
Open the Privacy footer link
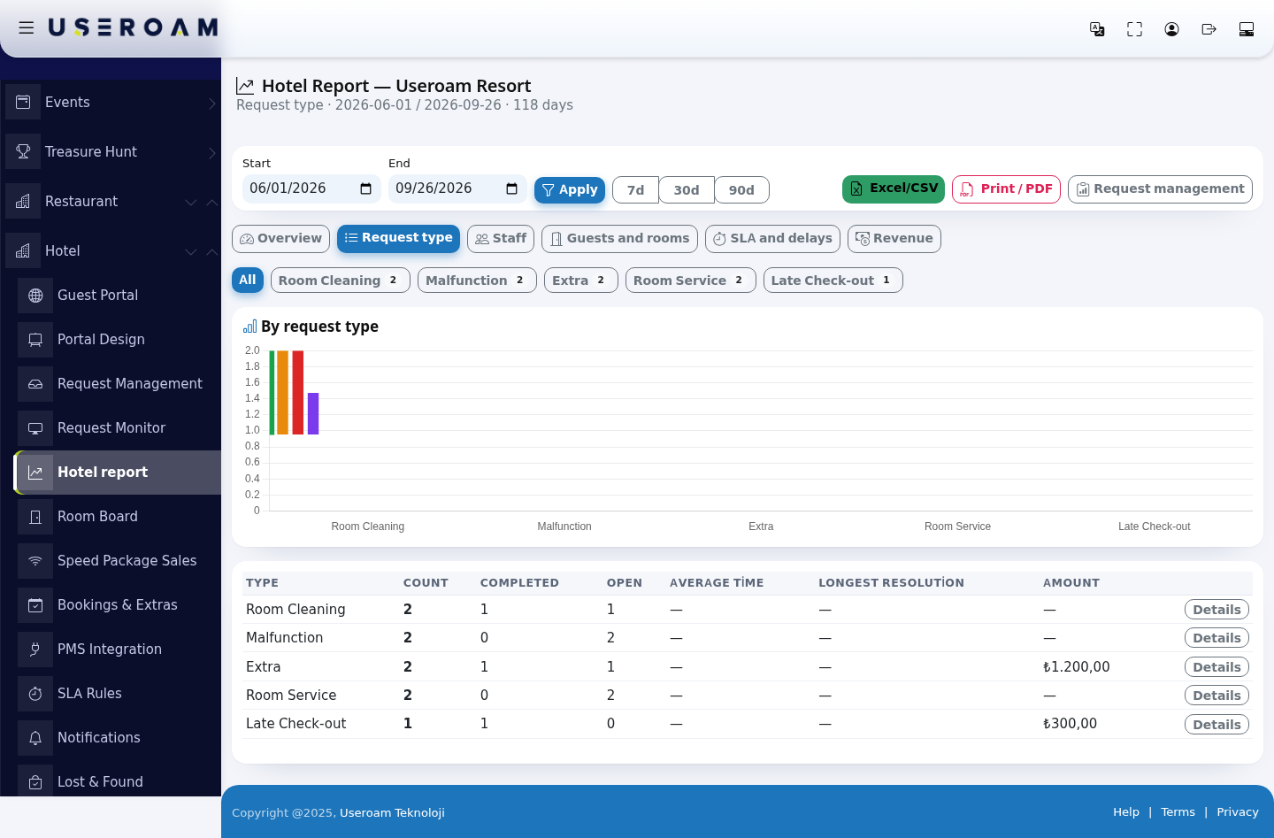tap(1237, 812)
